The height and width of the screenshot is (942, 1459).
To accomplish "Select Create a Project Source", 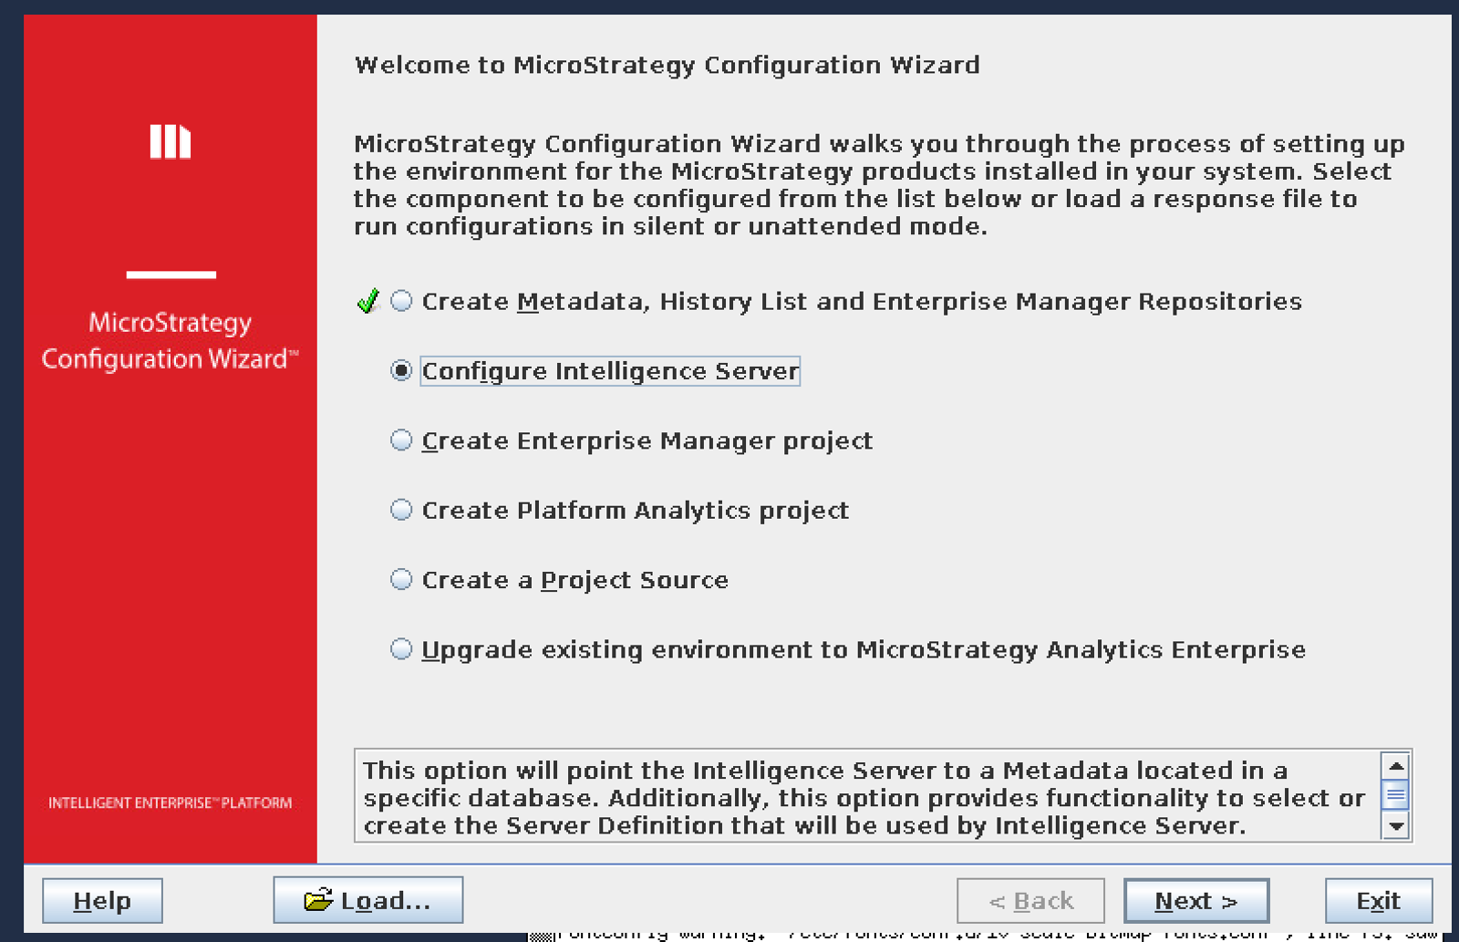I will click(x=399, y=579).
